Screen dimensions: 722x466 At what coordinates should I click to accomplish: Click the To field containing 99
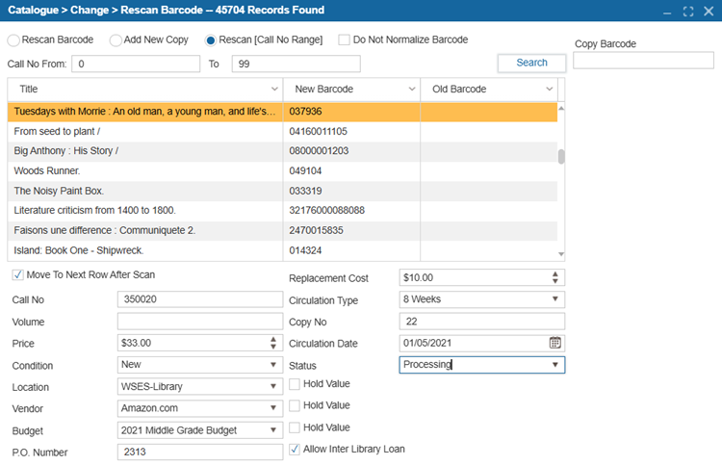tap(297, 64)
